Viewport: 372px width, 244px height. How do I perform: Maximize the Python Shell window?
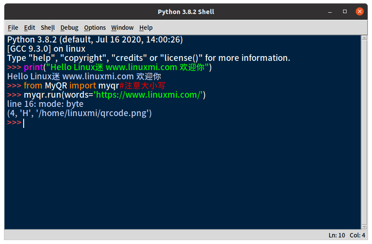[x=345, y=11]
